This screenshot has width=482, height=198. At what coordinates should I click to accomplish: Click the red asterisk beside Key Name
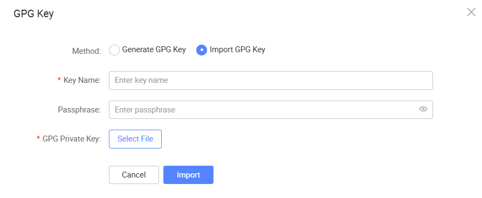click(x=59, y=80)
